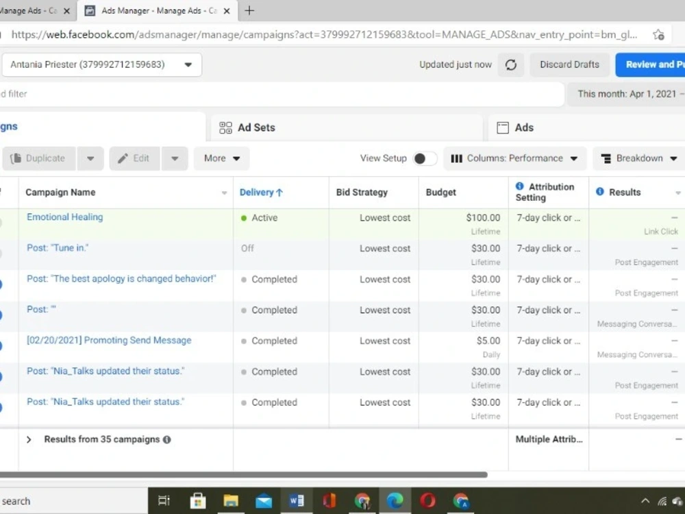
Task: Click the Windows taskbar search box
Action: [x=73, y=501]
